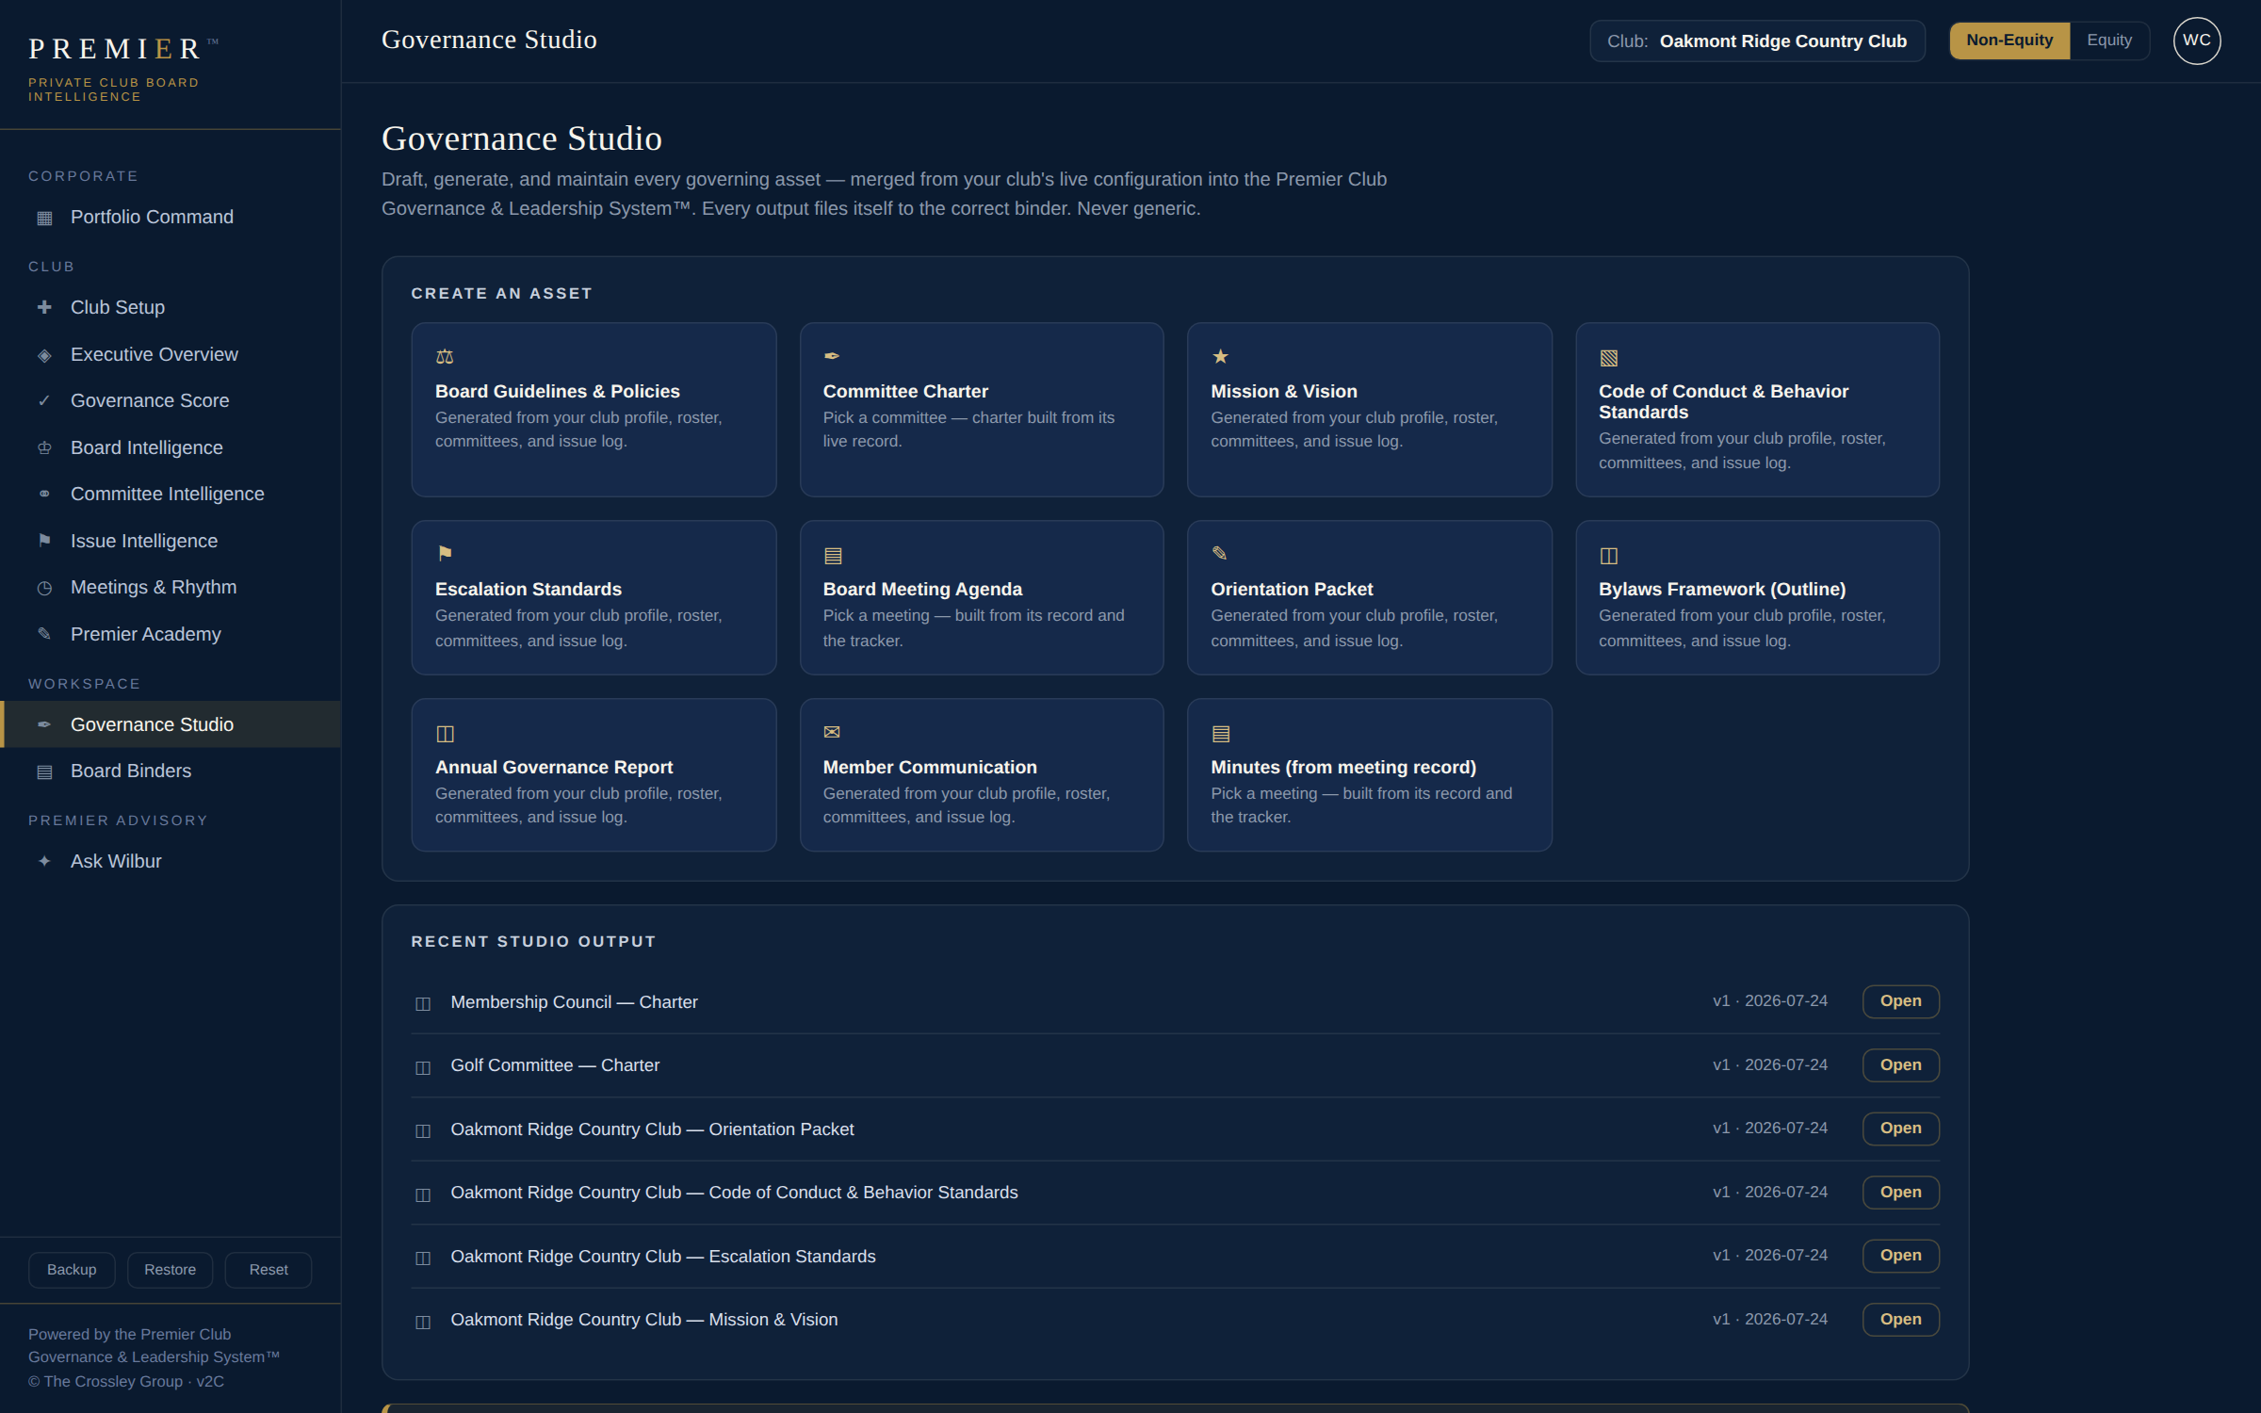Navigate to Executive Overview

click(x=170, y=354)
